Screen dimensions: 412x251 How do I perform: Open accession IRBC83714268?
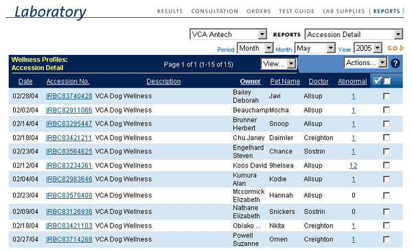69,239
